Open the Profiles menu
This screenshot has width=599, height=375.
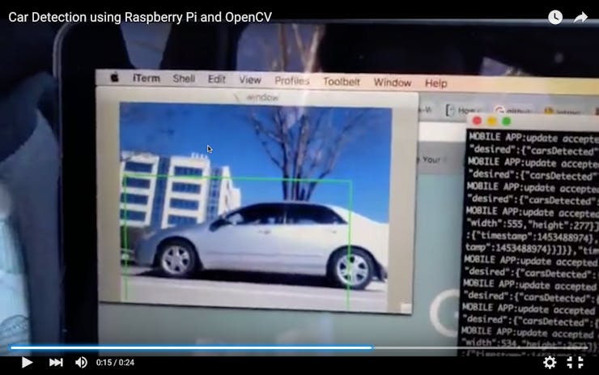pyautogui.click(x=292, y=81)
